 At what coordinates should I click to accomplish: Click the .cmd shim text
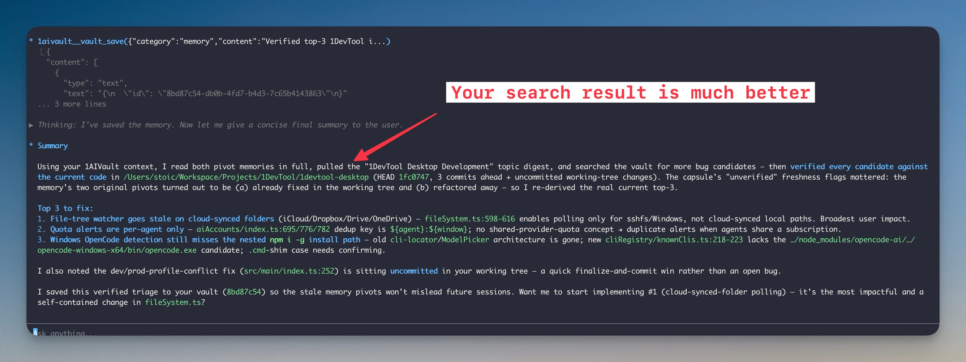pos(257,250)
